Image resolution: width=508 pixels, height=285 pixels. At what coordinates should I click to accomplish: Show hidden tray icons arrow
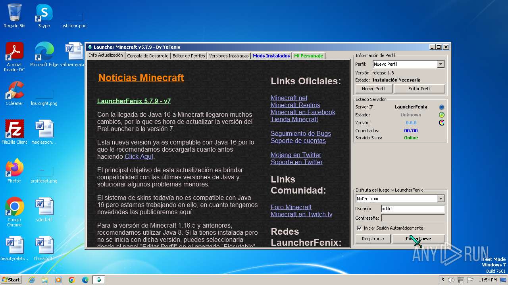(x=443, y=280)
